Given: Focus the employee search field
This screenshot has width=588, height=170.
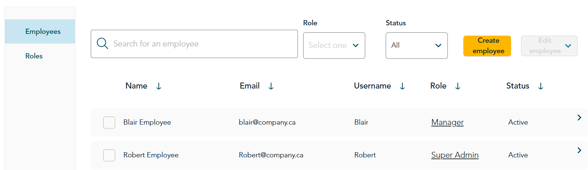Looking at the screenshot, I should point(194,44).
